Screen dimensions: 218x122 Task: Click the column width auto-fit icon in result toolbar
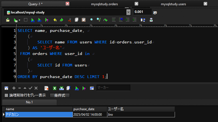point(6,88)
